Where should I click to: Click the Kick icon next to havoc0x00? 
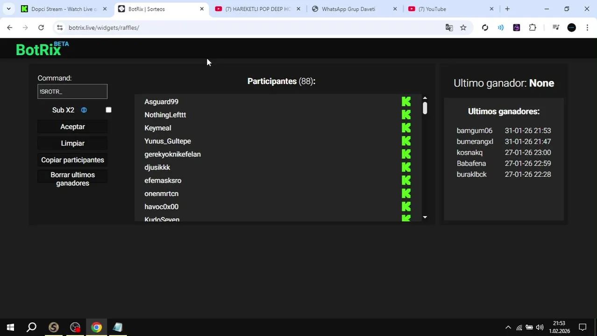click(x=406, y=206)
